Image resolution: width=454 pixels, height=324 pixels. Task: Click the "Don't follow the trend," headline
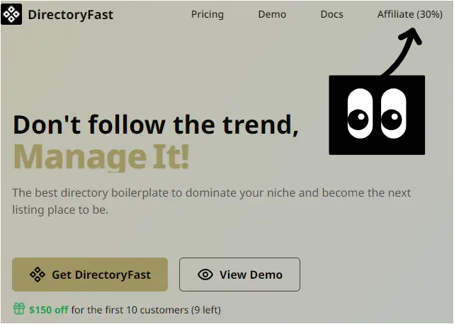156,125
